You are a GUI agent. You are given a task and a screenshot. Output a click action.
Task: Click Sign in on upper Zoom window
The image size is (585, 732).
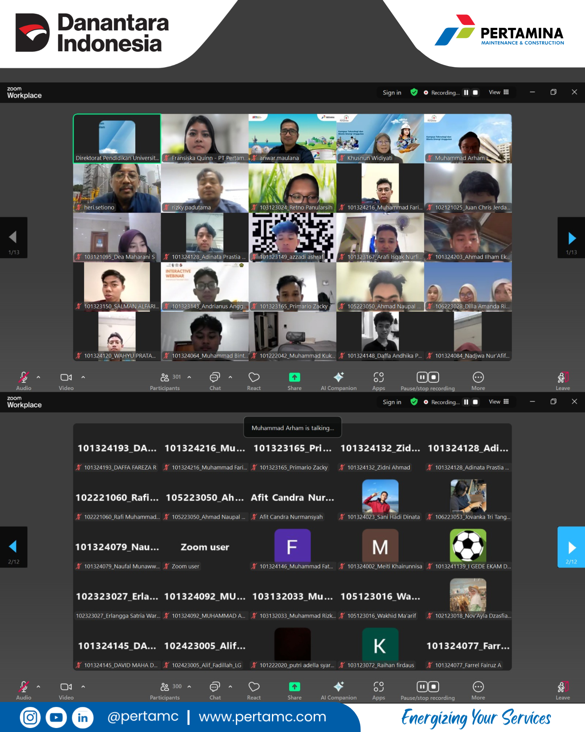point(392,93)
